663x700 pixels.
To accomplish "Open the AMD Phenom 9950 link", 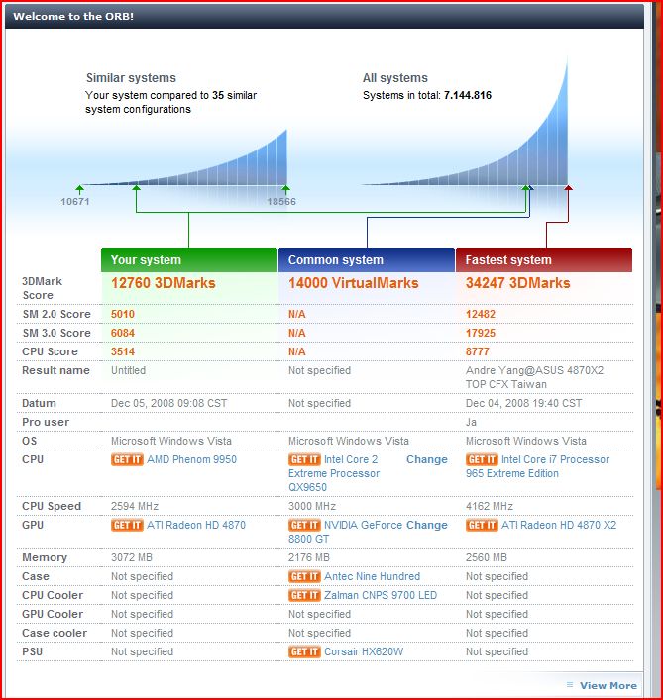I will (191, 459).
